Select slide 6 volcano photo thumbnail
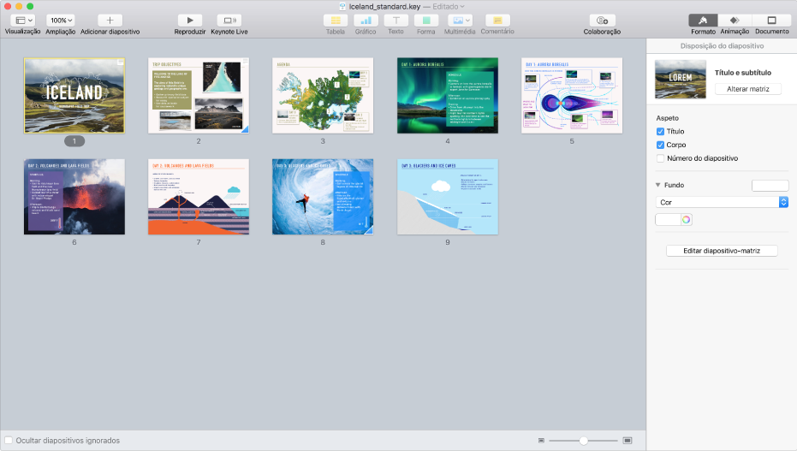Viewport: 797px width, 451px height. pyautogui.click(x=74, y=197)
